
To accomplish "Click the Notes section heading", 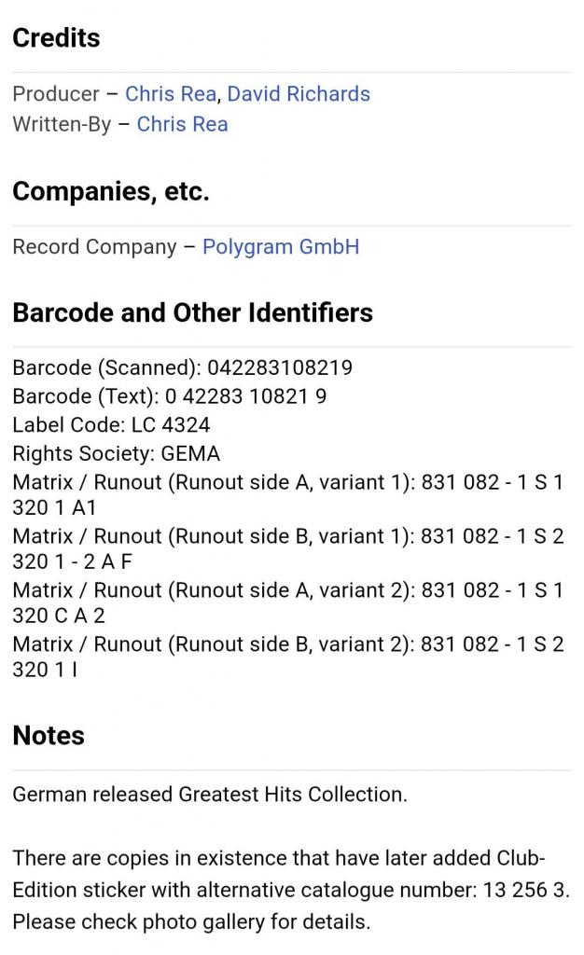I will 49,736.
